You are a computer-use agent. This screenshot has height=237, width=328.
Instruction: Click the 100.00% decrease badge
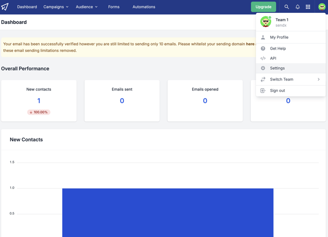coord(39,112)
